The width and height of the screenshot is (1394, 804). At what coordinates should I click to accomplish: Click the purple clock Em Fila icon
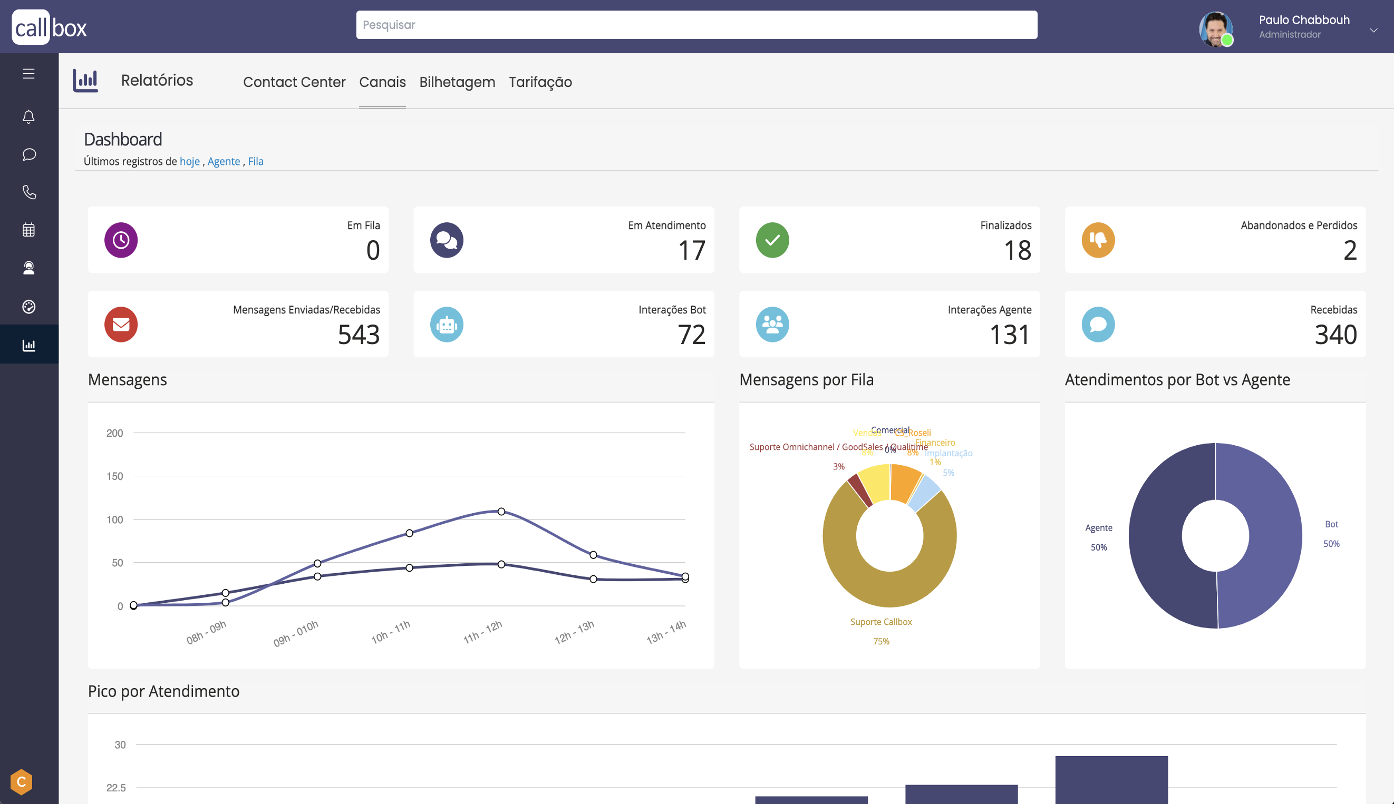pyautogui.click(x=121, y=240)
